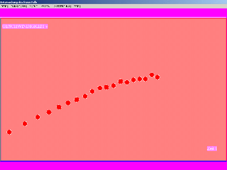
Task: Select the fifth data point from the left
Action: click(59, 107)
